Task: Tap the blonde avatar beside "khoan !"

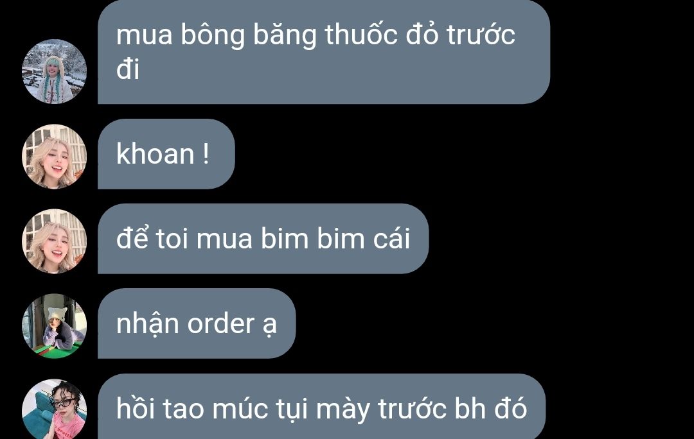Action: pyautogui.click(x=55, y=157)
